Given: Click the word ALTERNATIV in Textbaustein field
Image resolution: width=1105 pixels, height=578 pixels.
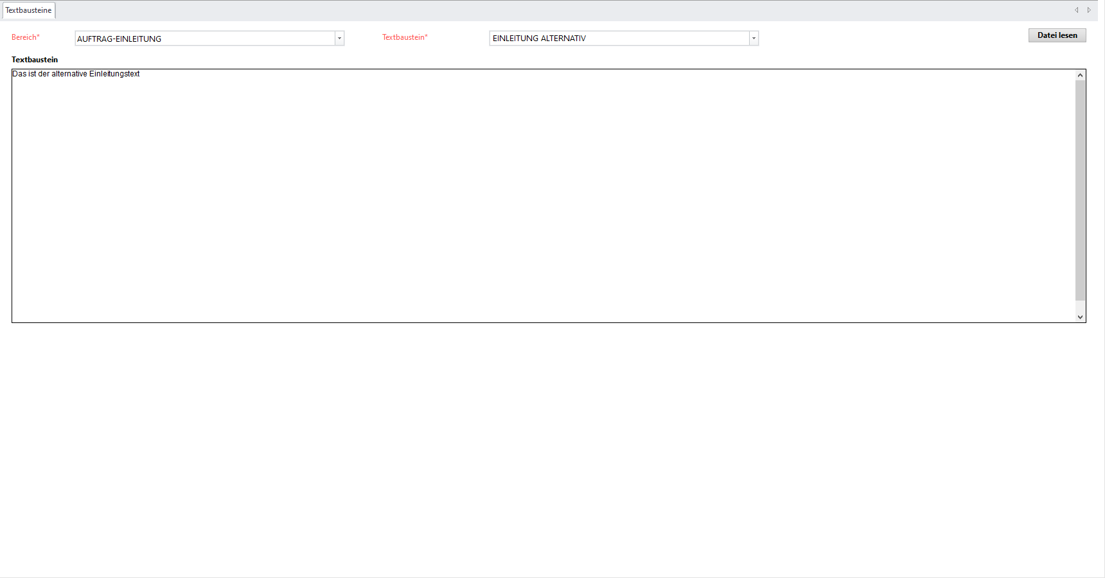Looking at the screenshot, I should coord(563,39).
